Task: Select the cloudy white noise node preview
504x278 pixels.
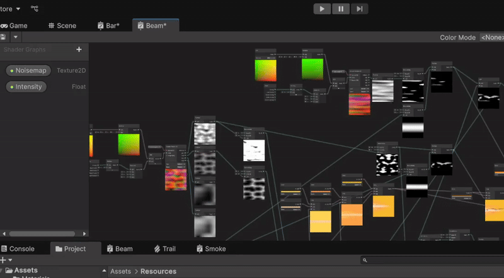Action: click(205, 134)
